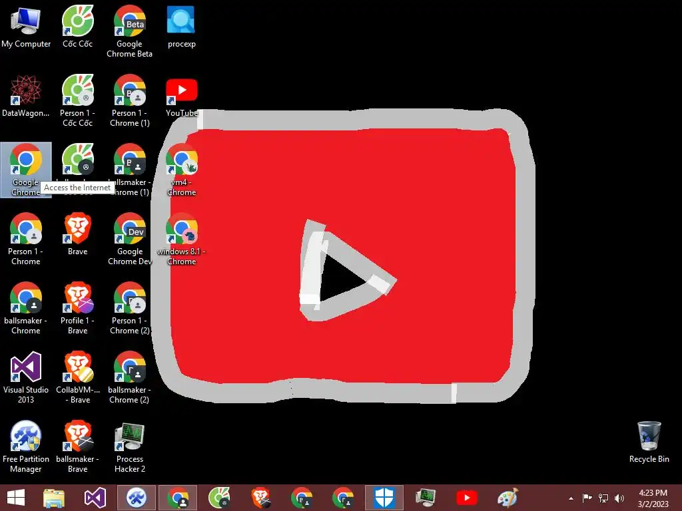682x511 pixels.
Task: Select the ballsmaker - Cốc Cốc icon behind the tooltip
Action: pyautogui.click(x=77, y=161)
